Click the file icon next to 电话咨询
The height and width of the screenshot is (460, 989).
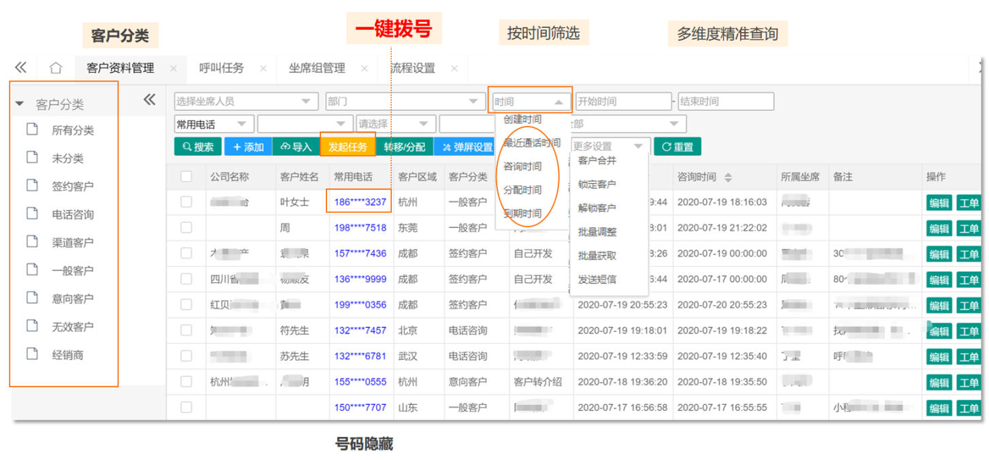click(x=32, y=214)
